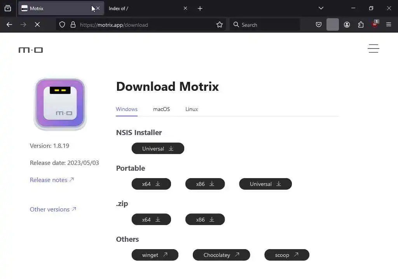The image size is (398, 279).
Task: Bookmark this page with the star
Action: [x=220, y=24]
